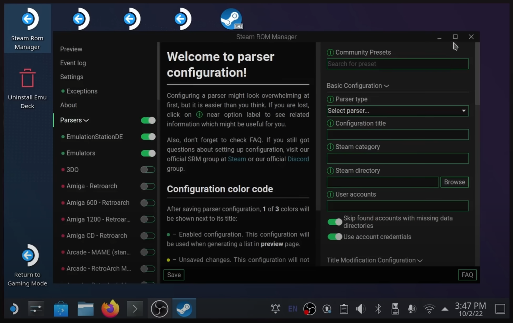The width and height of the screenshot is (513, 323).
Task: Expand Title Modification Configuration section
Action: [x=375, y=260]
